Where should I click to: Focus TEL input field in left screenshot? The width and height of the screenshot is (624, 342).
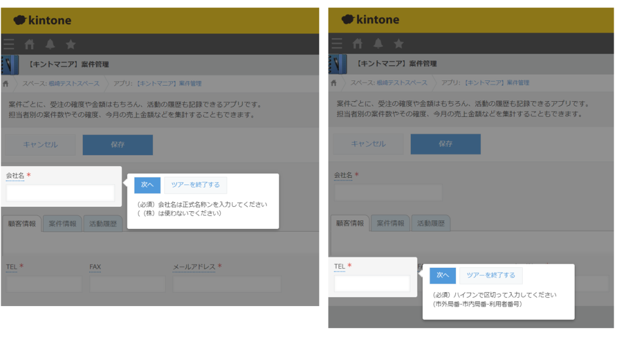[44, 284]
